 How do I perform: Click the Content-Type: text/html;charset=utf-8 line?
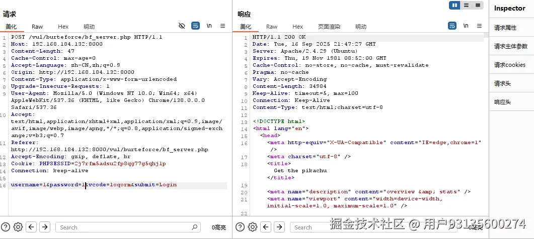(318, 107)
